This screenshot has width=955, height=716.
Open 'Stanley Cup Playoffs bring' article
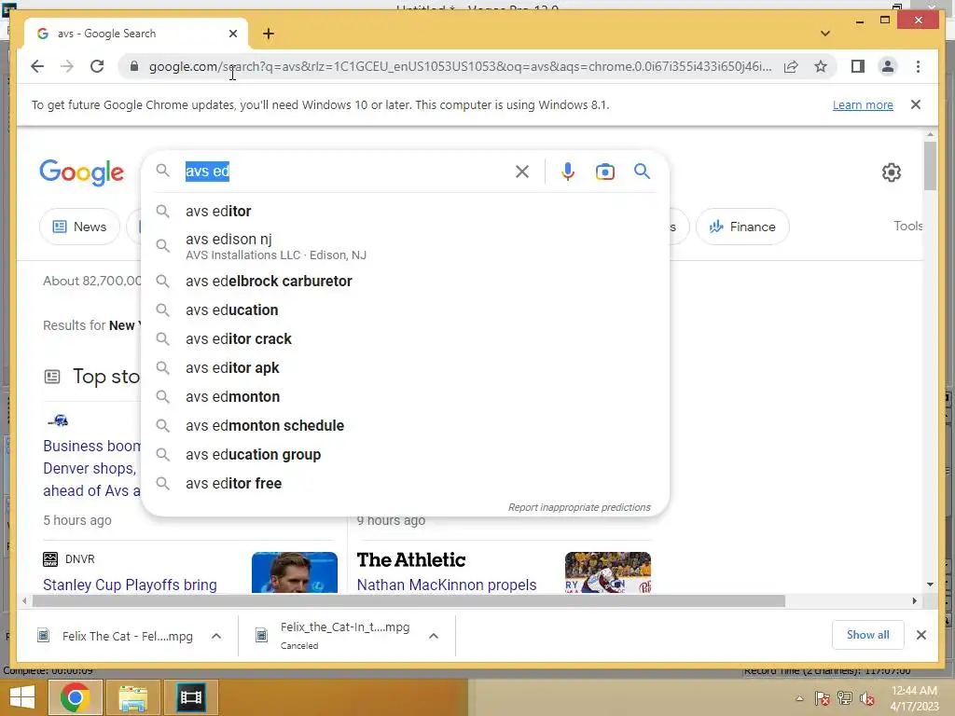[x=130, y=585]
